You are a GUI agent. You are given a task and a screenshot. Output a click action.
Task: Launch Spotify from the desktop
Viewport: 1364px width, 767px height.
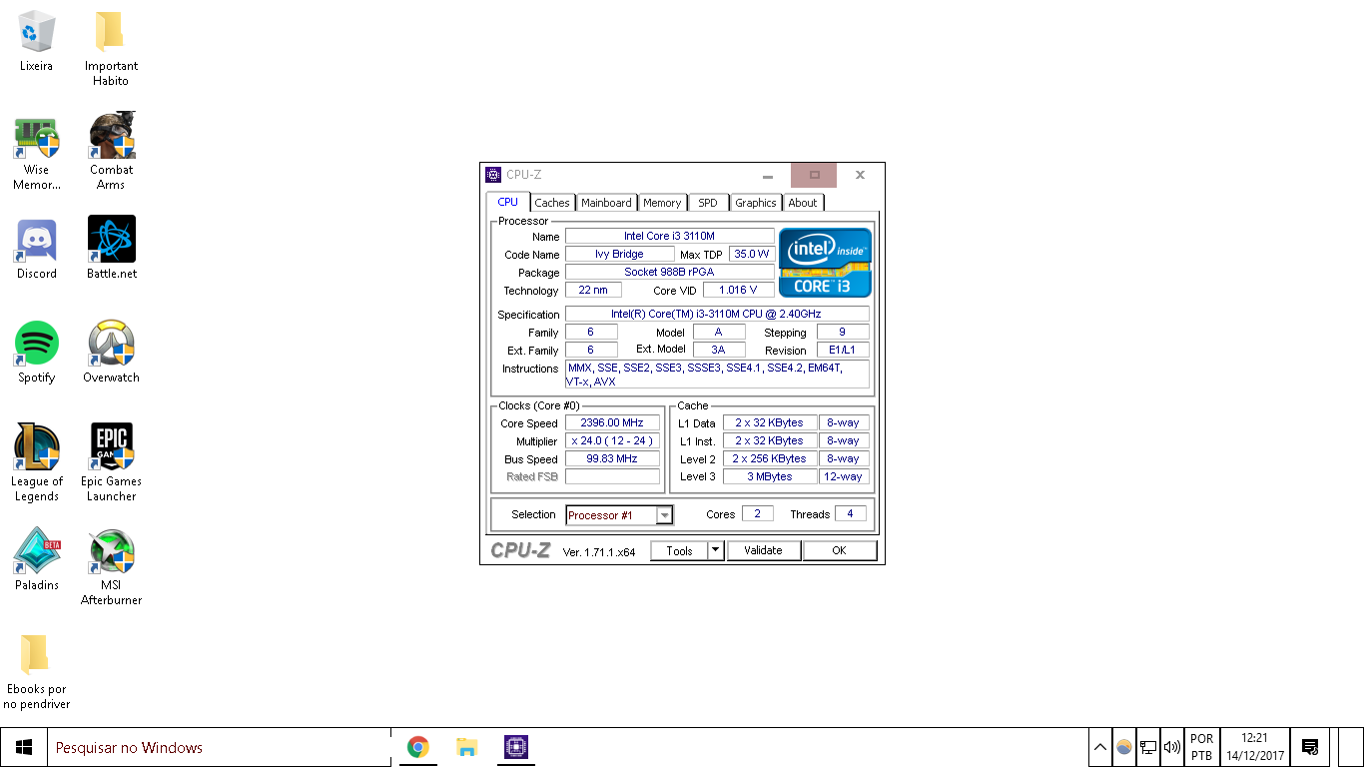point(37,353)
